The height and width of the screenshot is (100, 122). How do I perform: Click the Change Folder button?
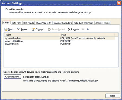click(12, 77)
